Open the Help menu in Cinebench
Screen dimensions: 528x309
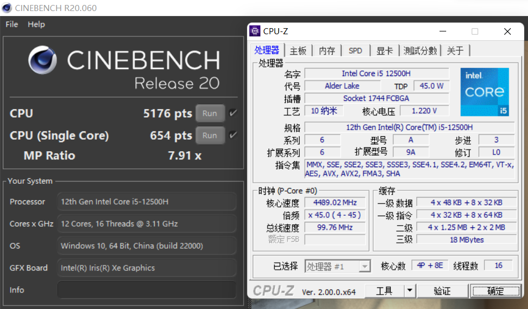[36, 24]
